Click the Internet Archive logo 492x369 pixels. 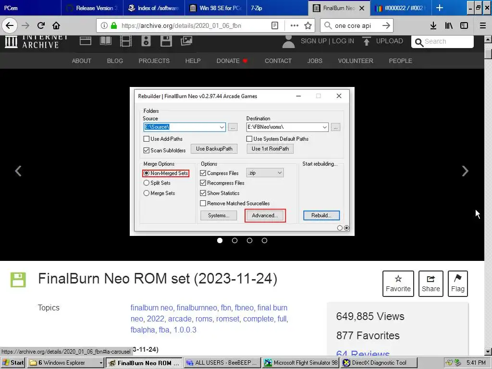36,41
